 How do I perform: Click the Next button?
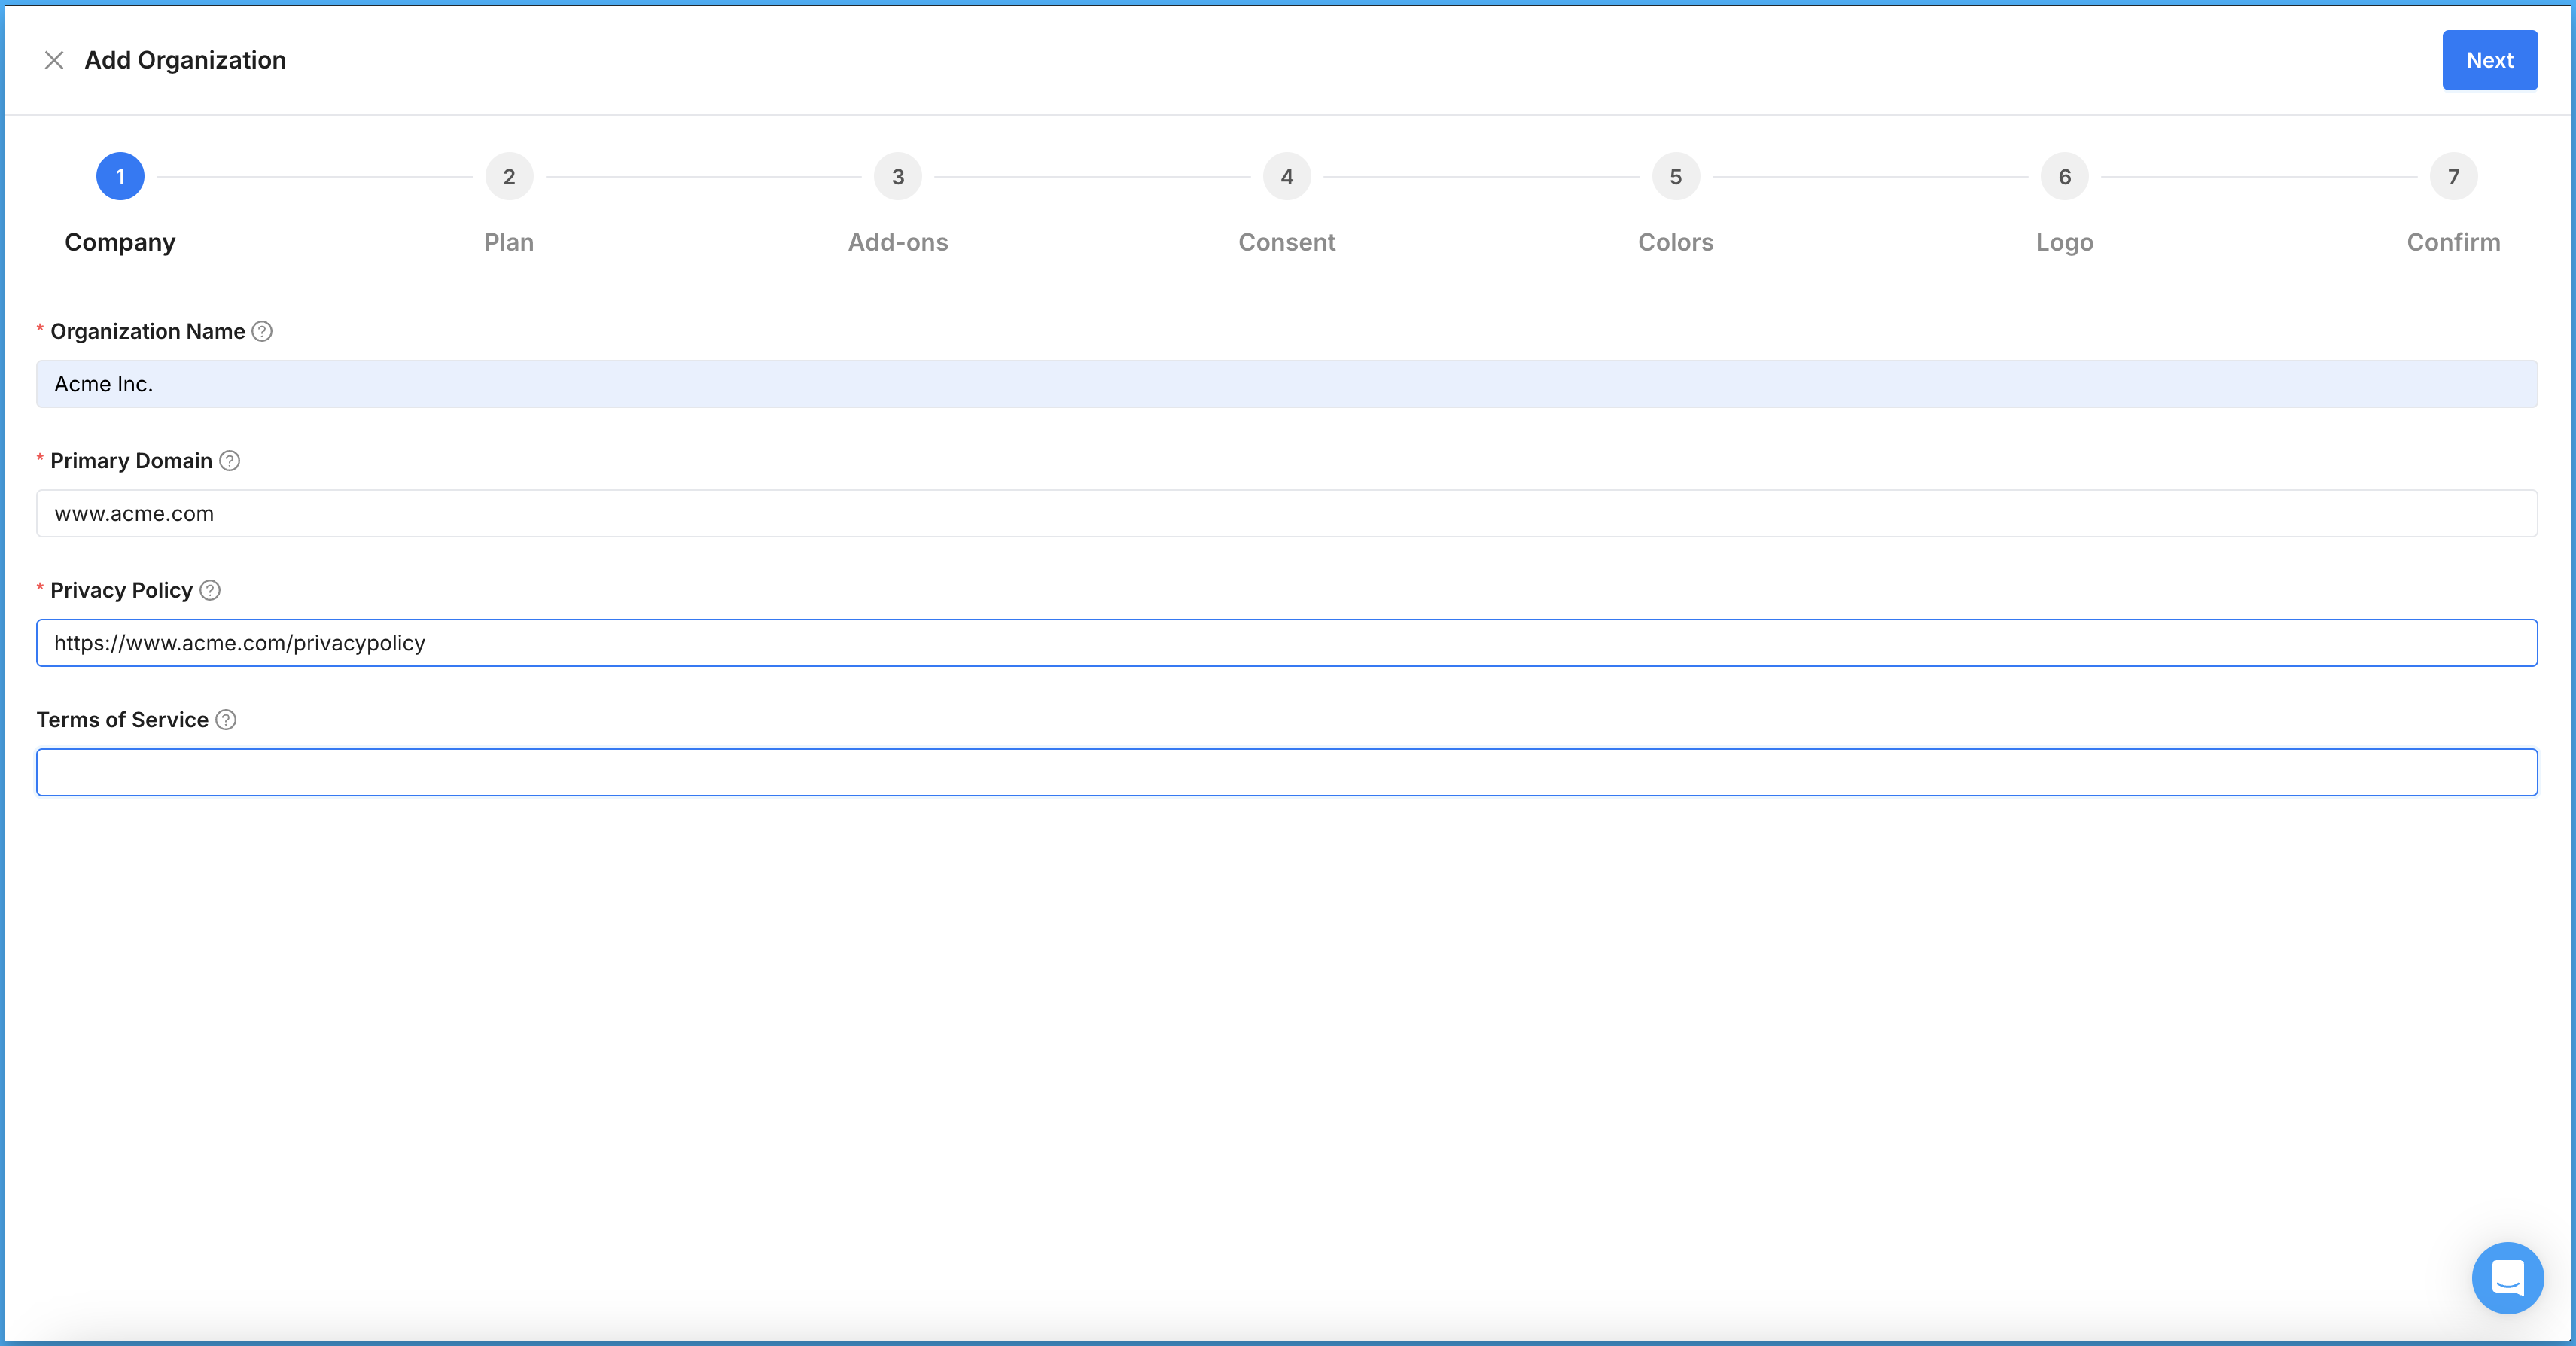pos(2489,60)
